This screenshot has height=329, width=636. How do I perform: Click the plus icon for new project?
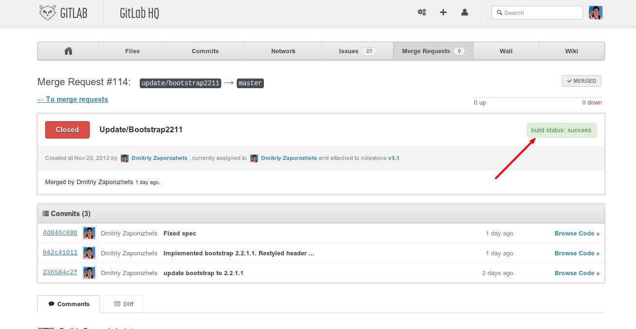point(443,13)
